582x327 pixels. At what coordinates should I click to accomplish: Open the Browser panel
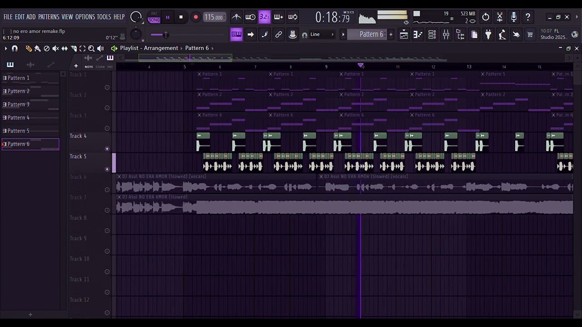pyautogui.click(x=460, y=35)
